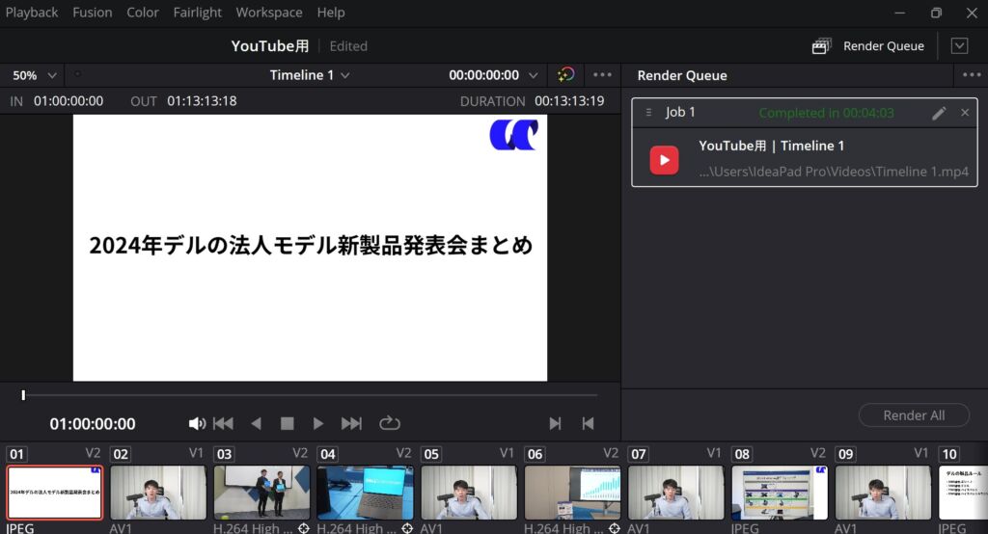
Task: Select clip 01 title slide thumbnail
Action: pos(54,493)
